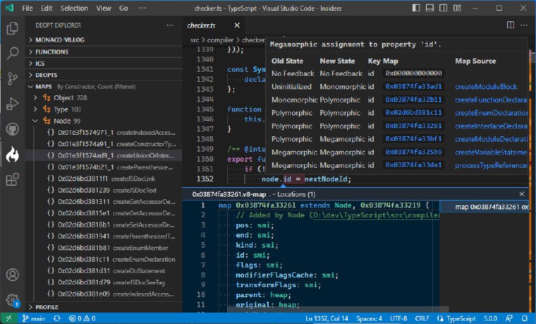Image resolution: width=536 pixels, height=324 pixels.
Task: Open map link 0x03874fa33ad1
Action: 413,87
